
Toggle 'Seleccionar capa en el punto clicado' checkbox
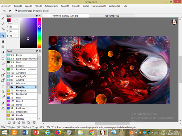click(x=16, y=11)
